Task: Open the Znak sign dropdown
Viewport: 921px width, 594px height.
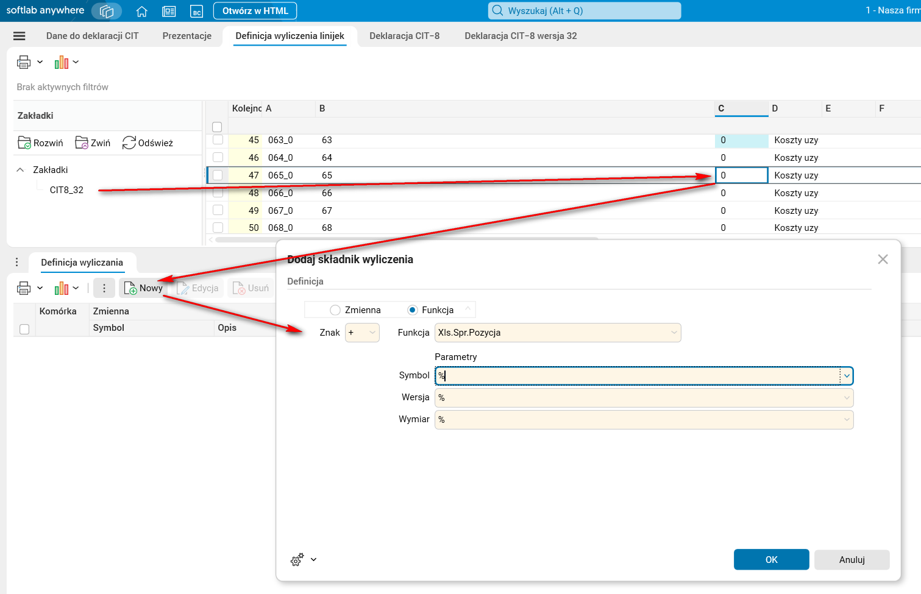Action: 363,333
